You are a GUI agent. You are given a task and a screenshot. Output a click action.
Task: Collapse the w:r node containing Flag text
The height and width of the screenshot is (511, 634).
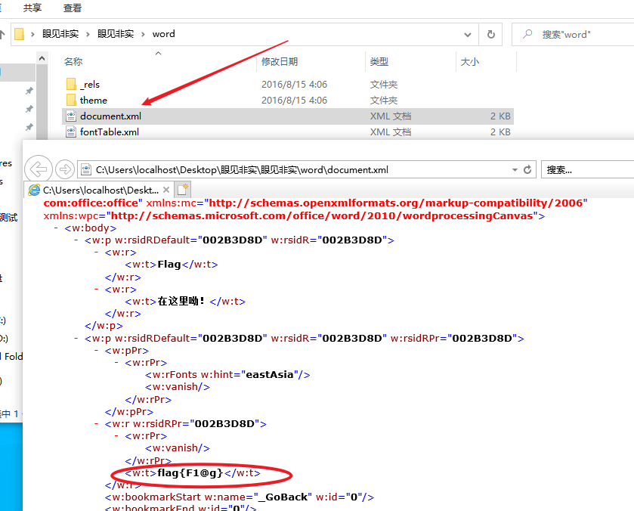coord(96,252)
